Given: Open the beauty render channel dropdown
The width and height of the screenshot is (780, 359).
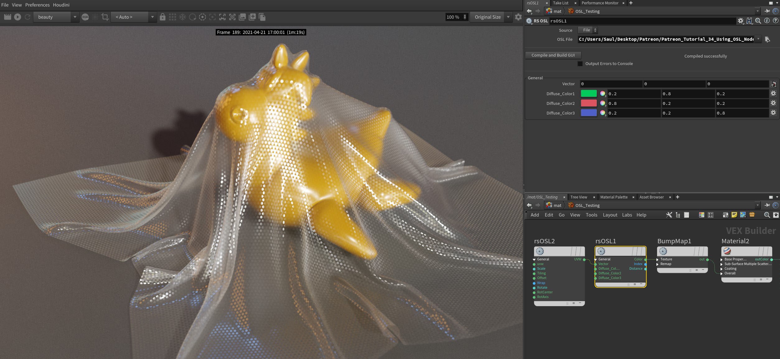Looking at the screenshot, I should (x=74, y=17).
